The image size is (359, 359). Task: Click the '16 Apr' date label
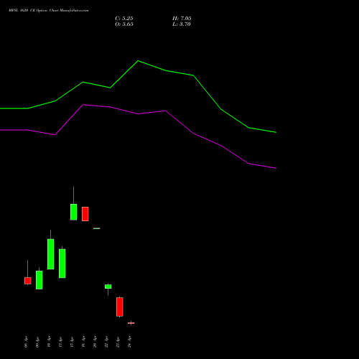click(x=83, y=342)
